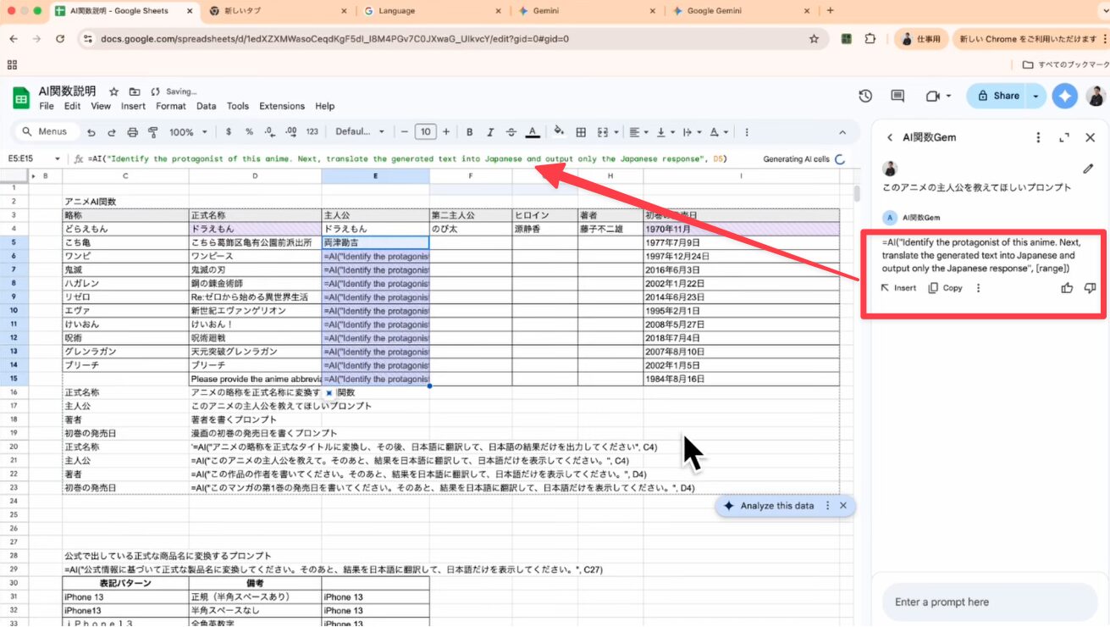
Task: Toggle italic formatting
Action: click(x=490, y=132)
